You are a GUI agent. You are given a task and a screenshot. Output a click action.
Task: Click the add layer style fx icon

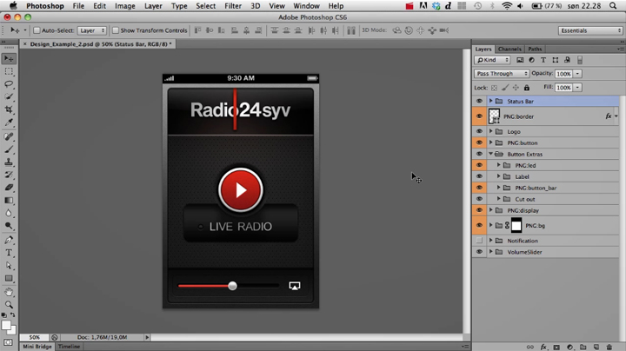click(x=543, y=347)
